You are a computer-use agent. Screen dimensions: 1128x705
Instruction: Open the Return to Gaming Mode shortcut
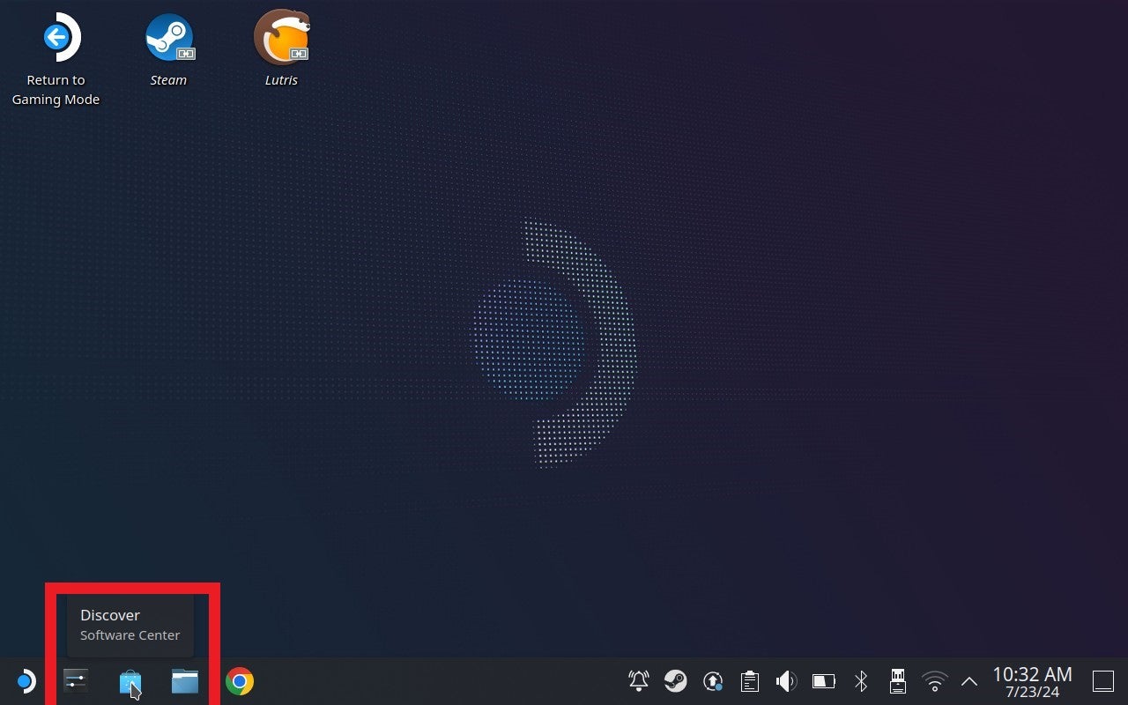tap(56, 40)
